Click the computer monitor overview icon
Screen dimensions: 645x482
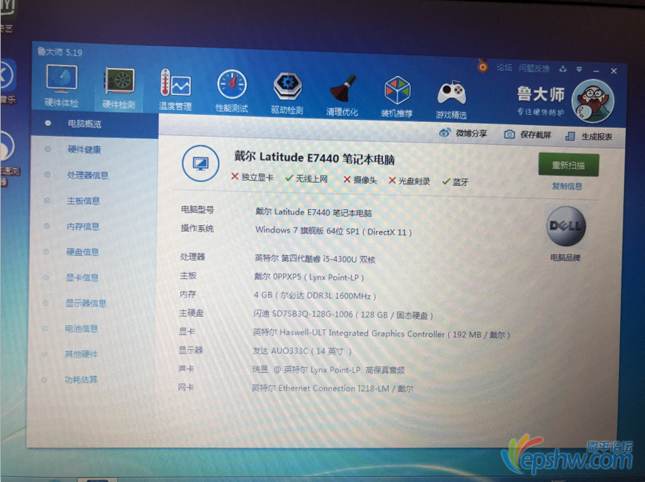click(201, 164)
